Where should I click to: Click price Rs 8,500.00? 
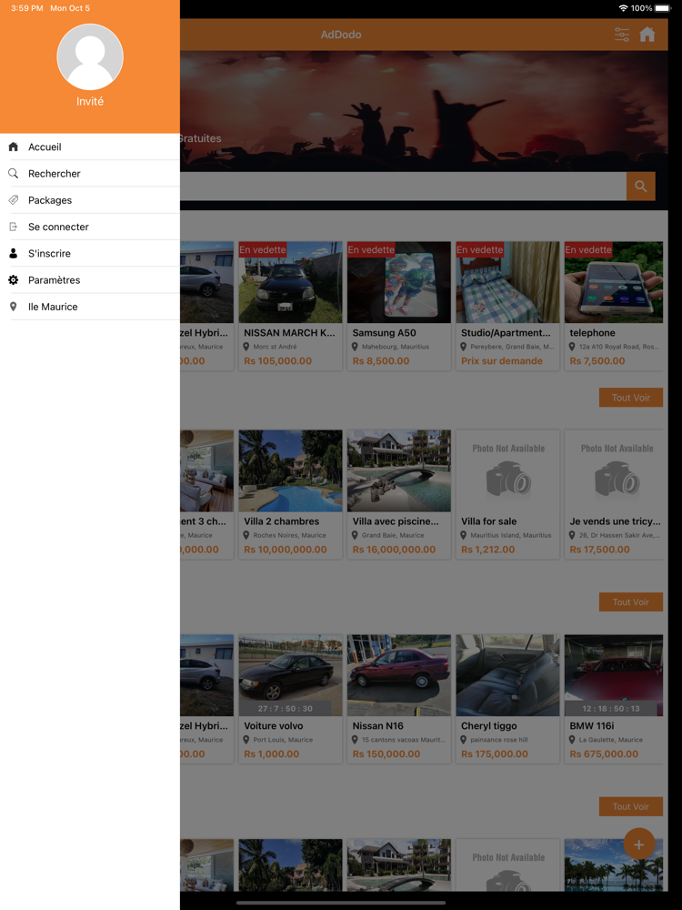coord(381,361)
